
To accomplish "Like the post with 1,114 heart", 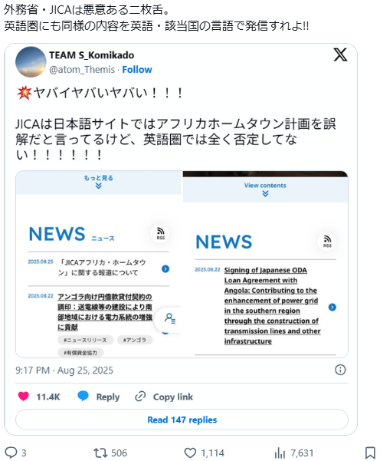I will click(x=190, y=453).
